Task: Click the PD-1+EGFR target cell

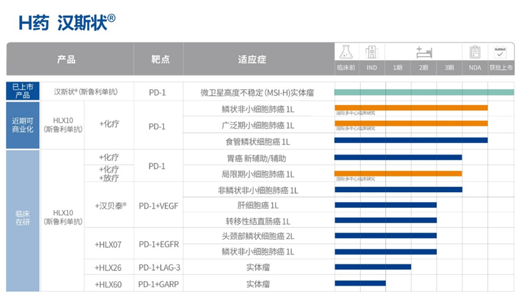Action: [159, 245]
